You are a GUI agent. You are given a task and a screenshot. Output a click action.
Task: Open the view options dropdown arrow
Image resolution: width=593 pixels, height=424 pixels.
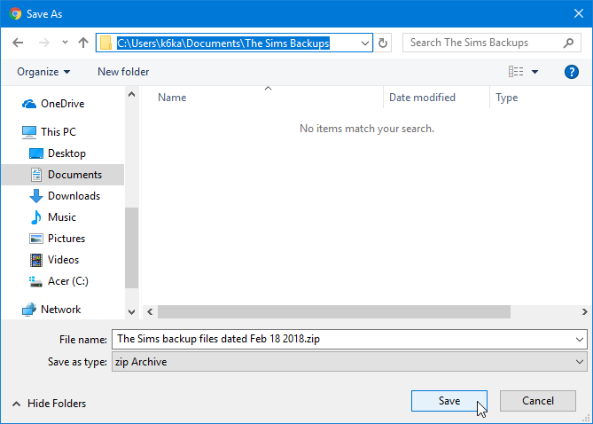pyautogui.click(x=534, y=72)
